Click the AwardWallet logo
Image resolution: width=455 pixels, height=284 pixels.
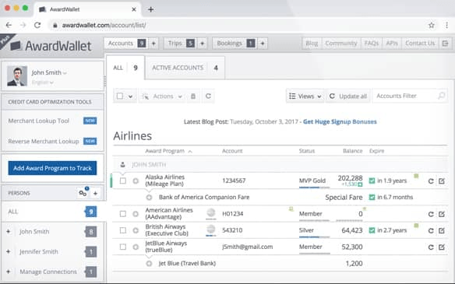[x=51, y=46]
